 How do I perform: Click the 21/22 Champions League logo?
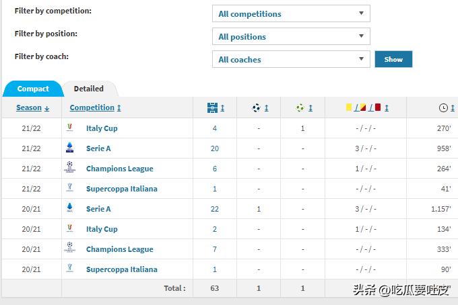(69, 169)
